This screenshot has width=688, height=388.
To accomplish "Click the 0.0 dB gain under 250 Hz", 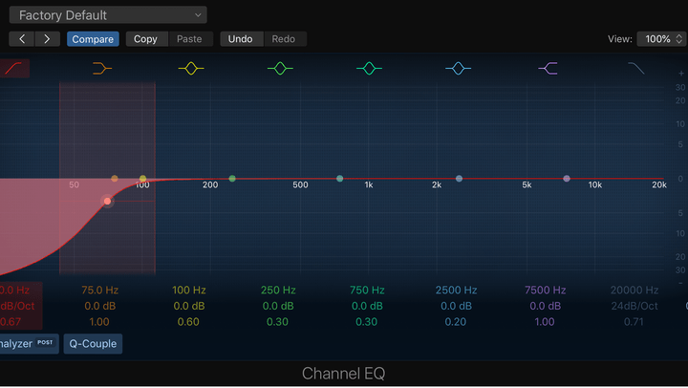I will pos(278,306).
